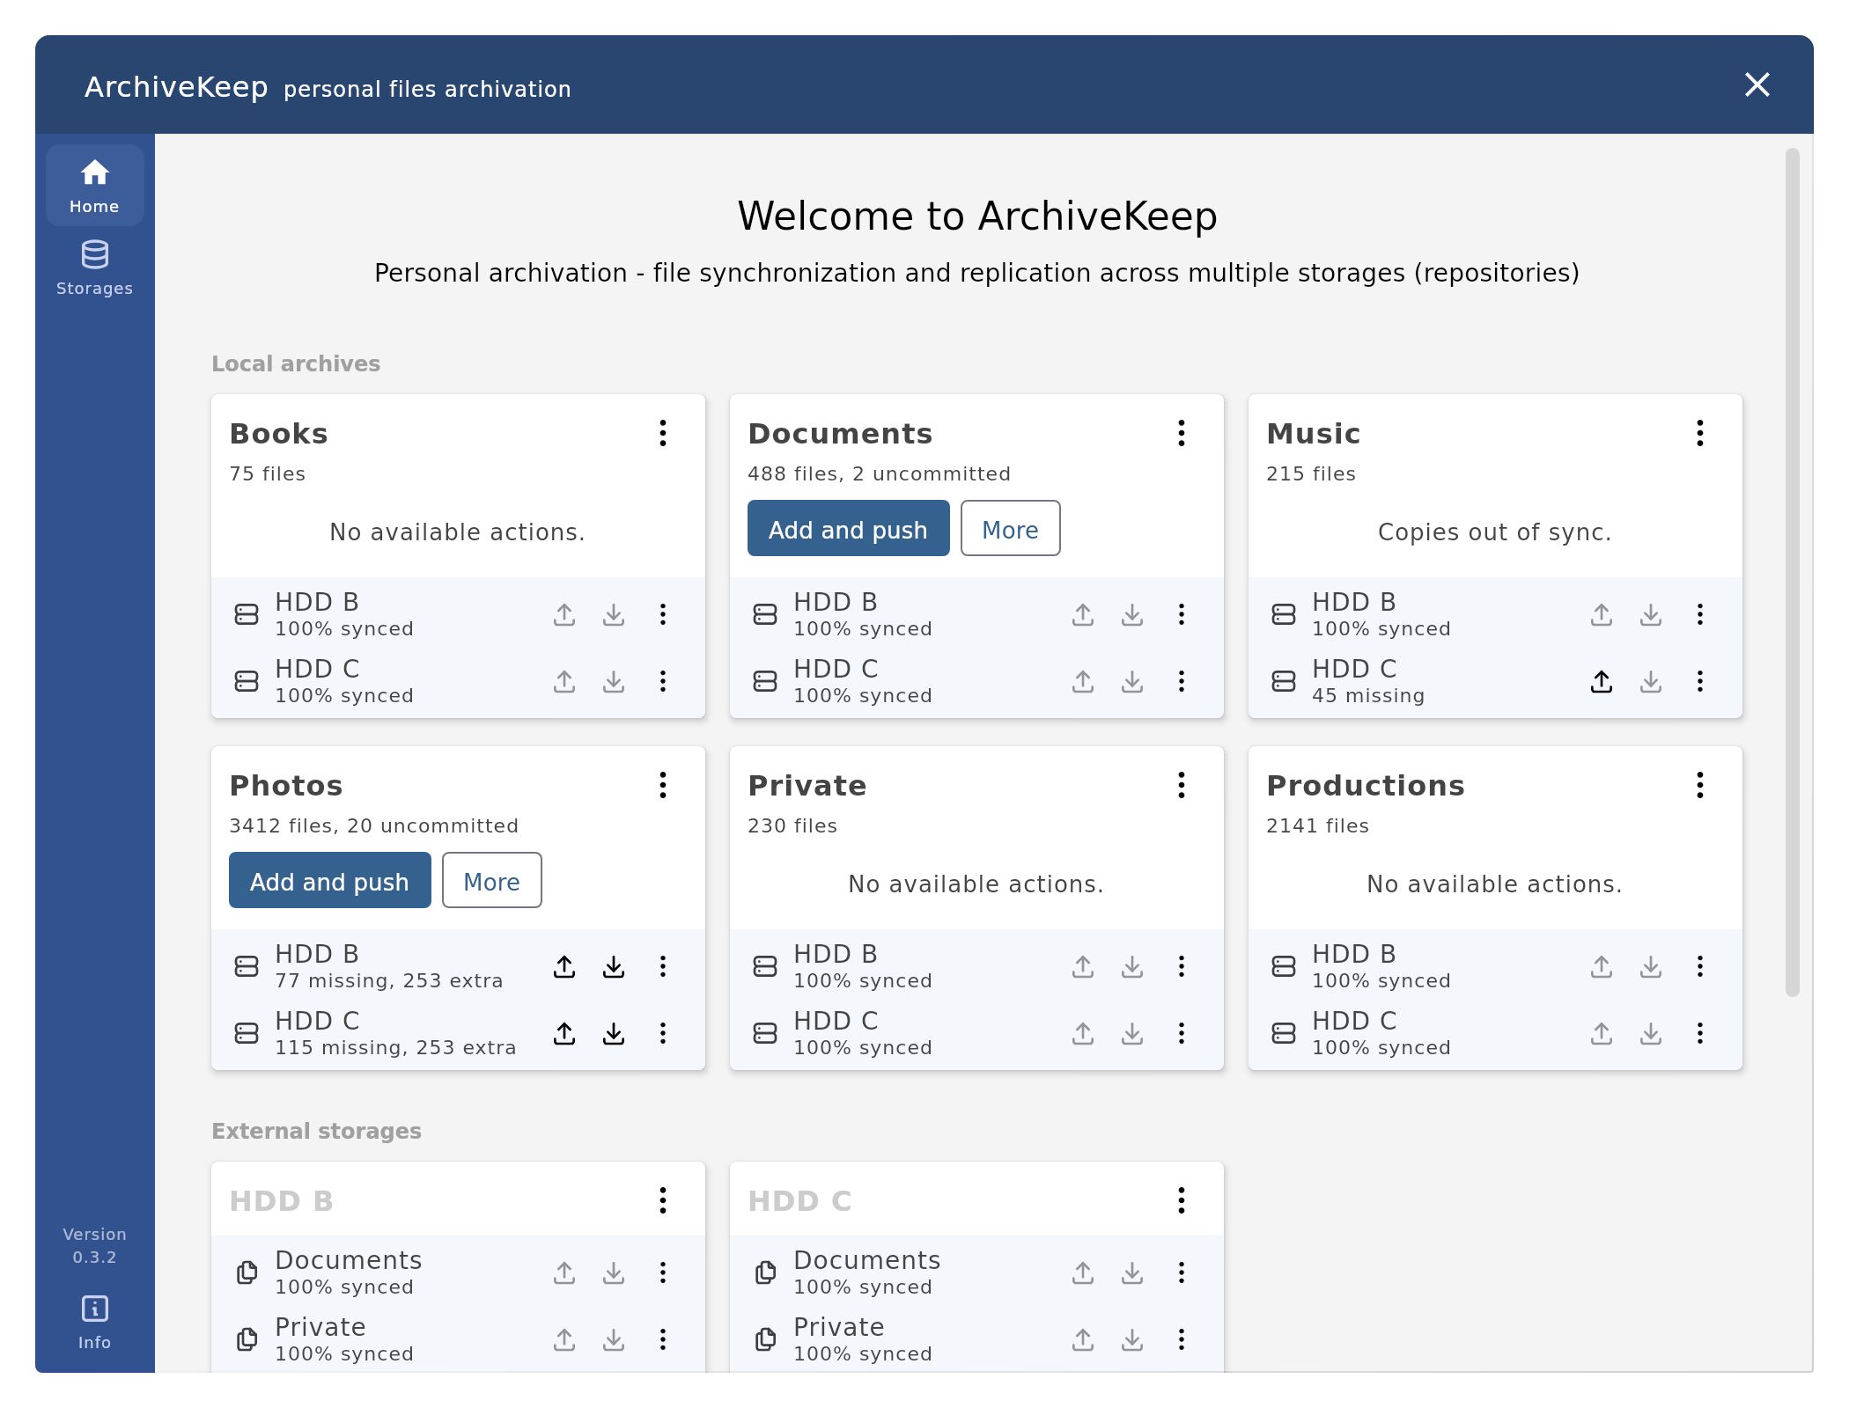This screenshot has height=1408, width=1849.
Task: Click the upload icon for Music on HDD C
Action: 1602,681
